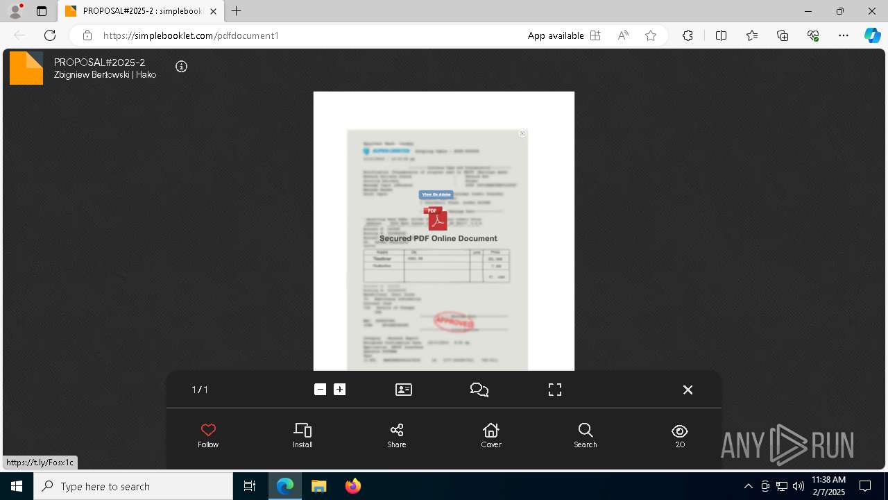Close the small x on document preview
This screenshot has width=888, height=500.
click(x=522, y=133)
